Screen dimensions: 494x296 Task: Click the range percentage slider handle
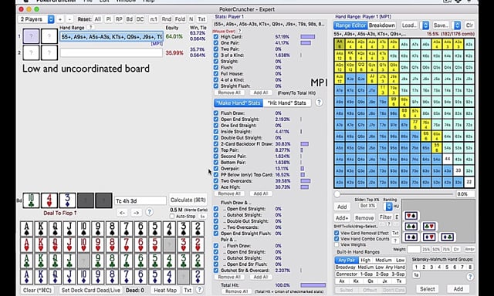(x=337, y=194)
